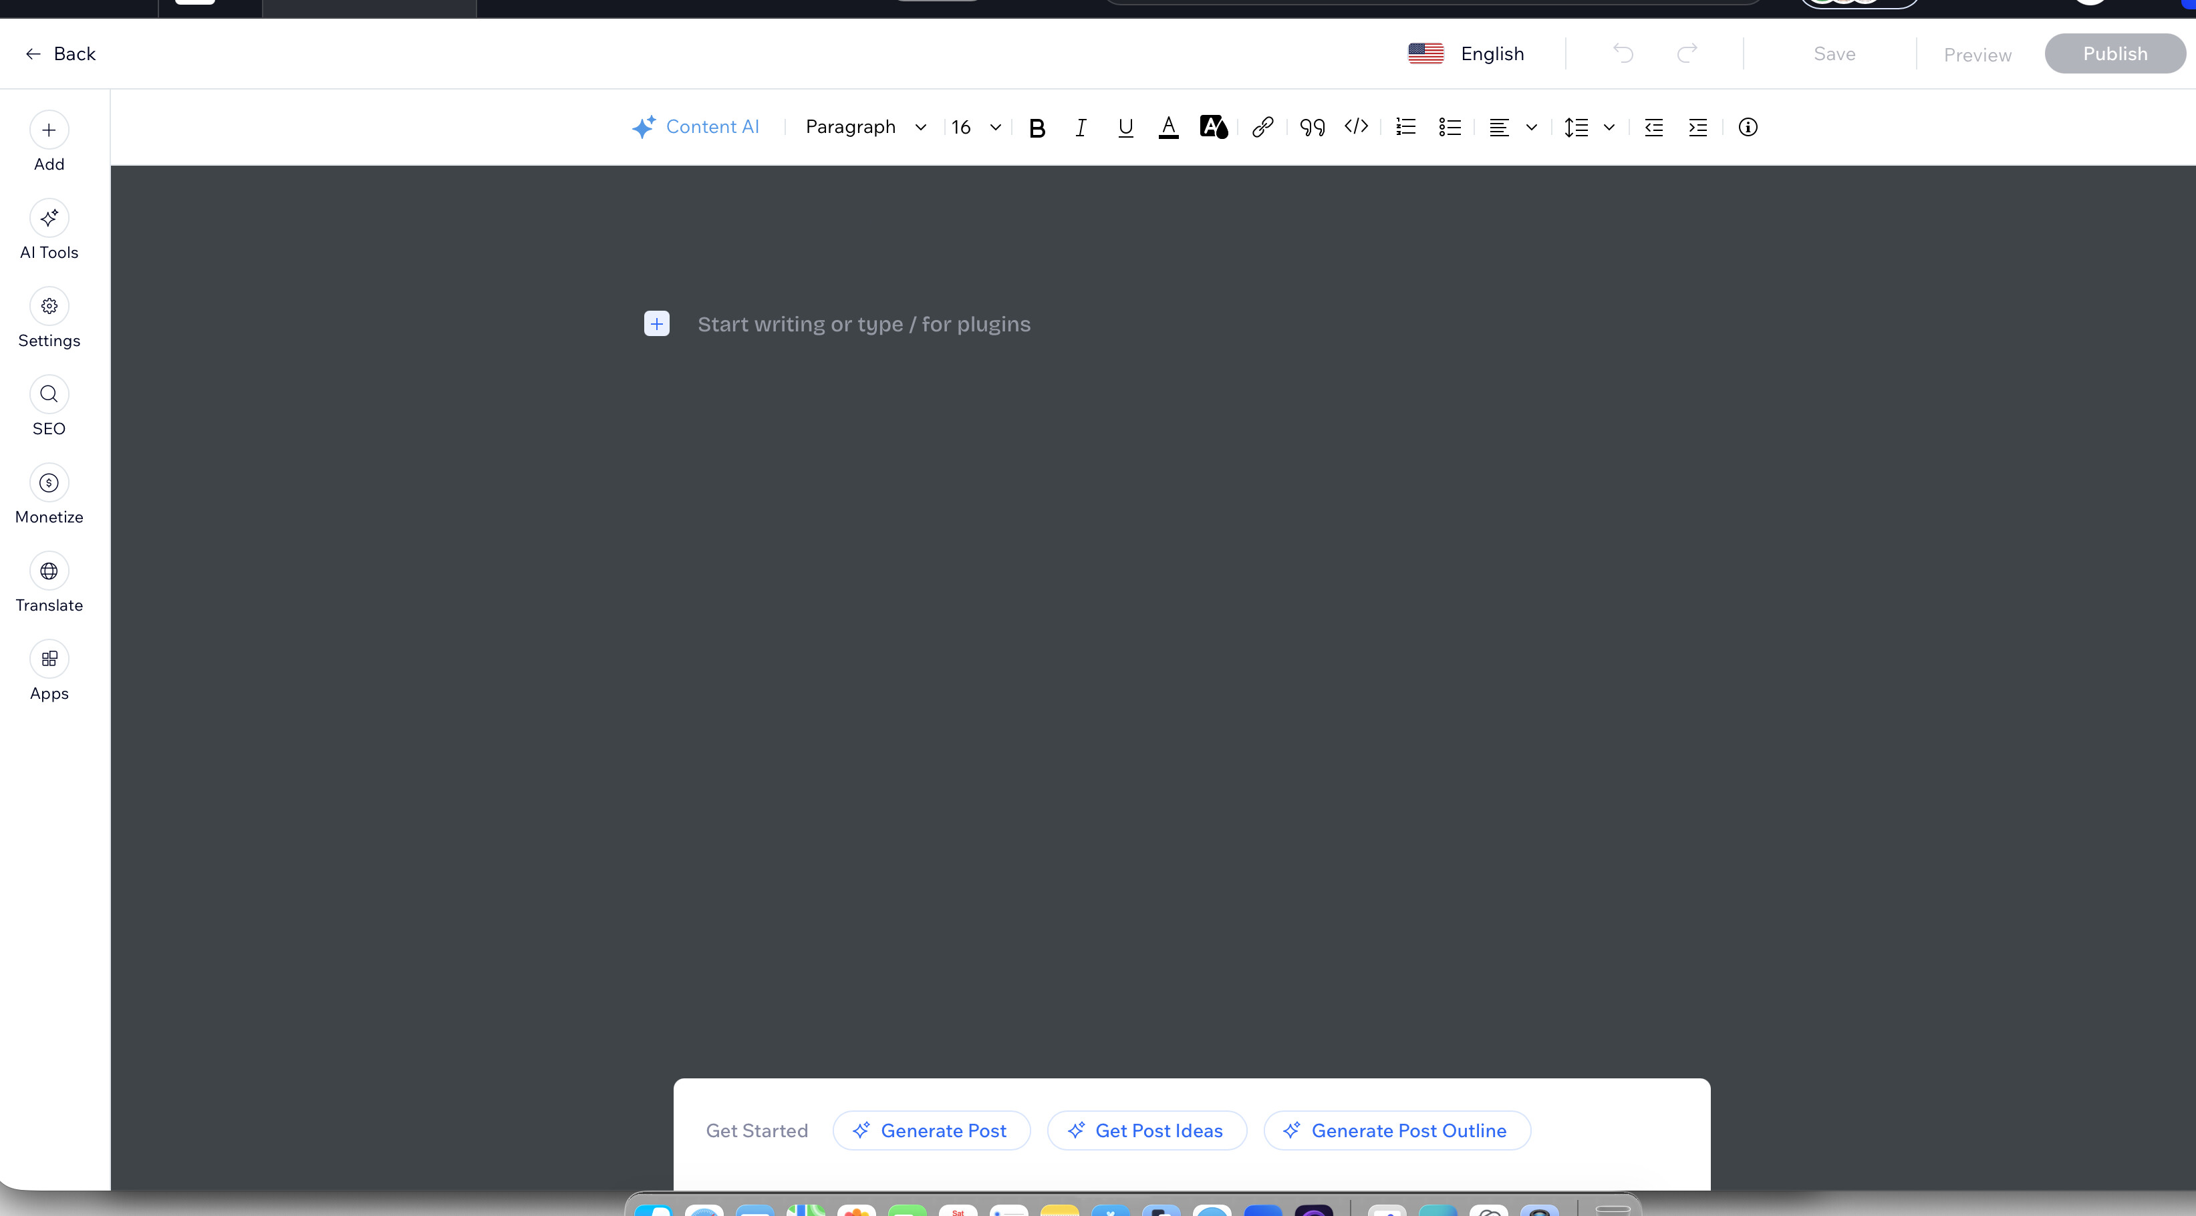2196x1216 pixels.
Task: Open the font size 16 dropdown
Action: [976, 127]
